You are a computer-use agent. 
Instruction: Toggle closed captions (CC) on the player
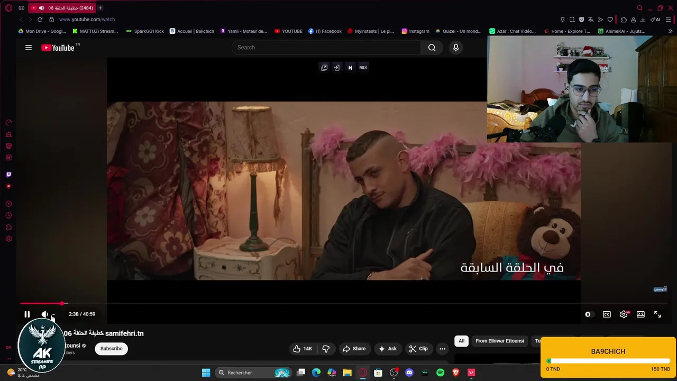(607, 314)
